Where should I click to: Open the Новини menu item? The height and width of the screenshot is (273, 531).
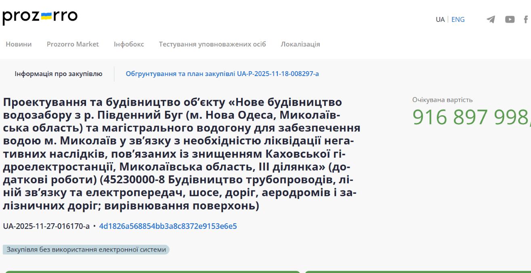[x=19, y=44]
